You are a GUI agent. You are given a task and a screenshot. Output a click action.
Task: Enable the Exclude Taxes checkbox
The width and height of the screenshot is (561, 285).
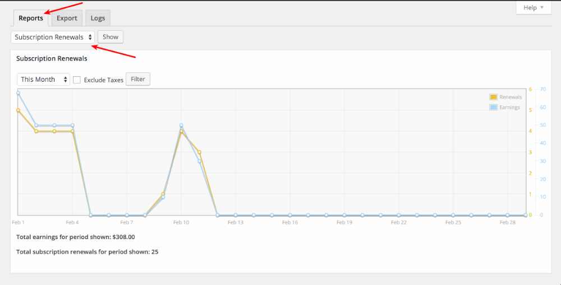[77, 80]
